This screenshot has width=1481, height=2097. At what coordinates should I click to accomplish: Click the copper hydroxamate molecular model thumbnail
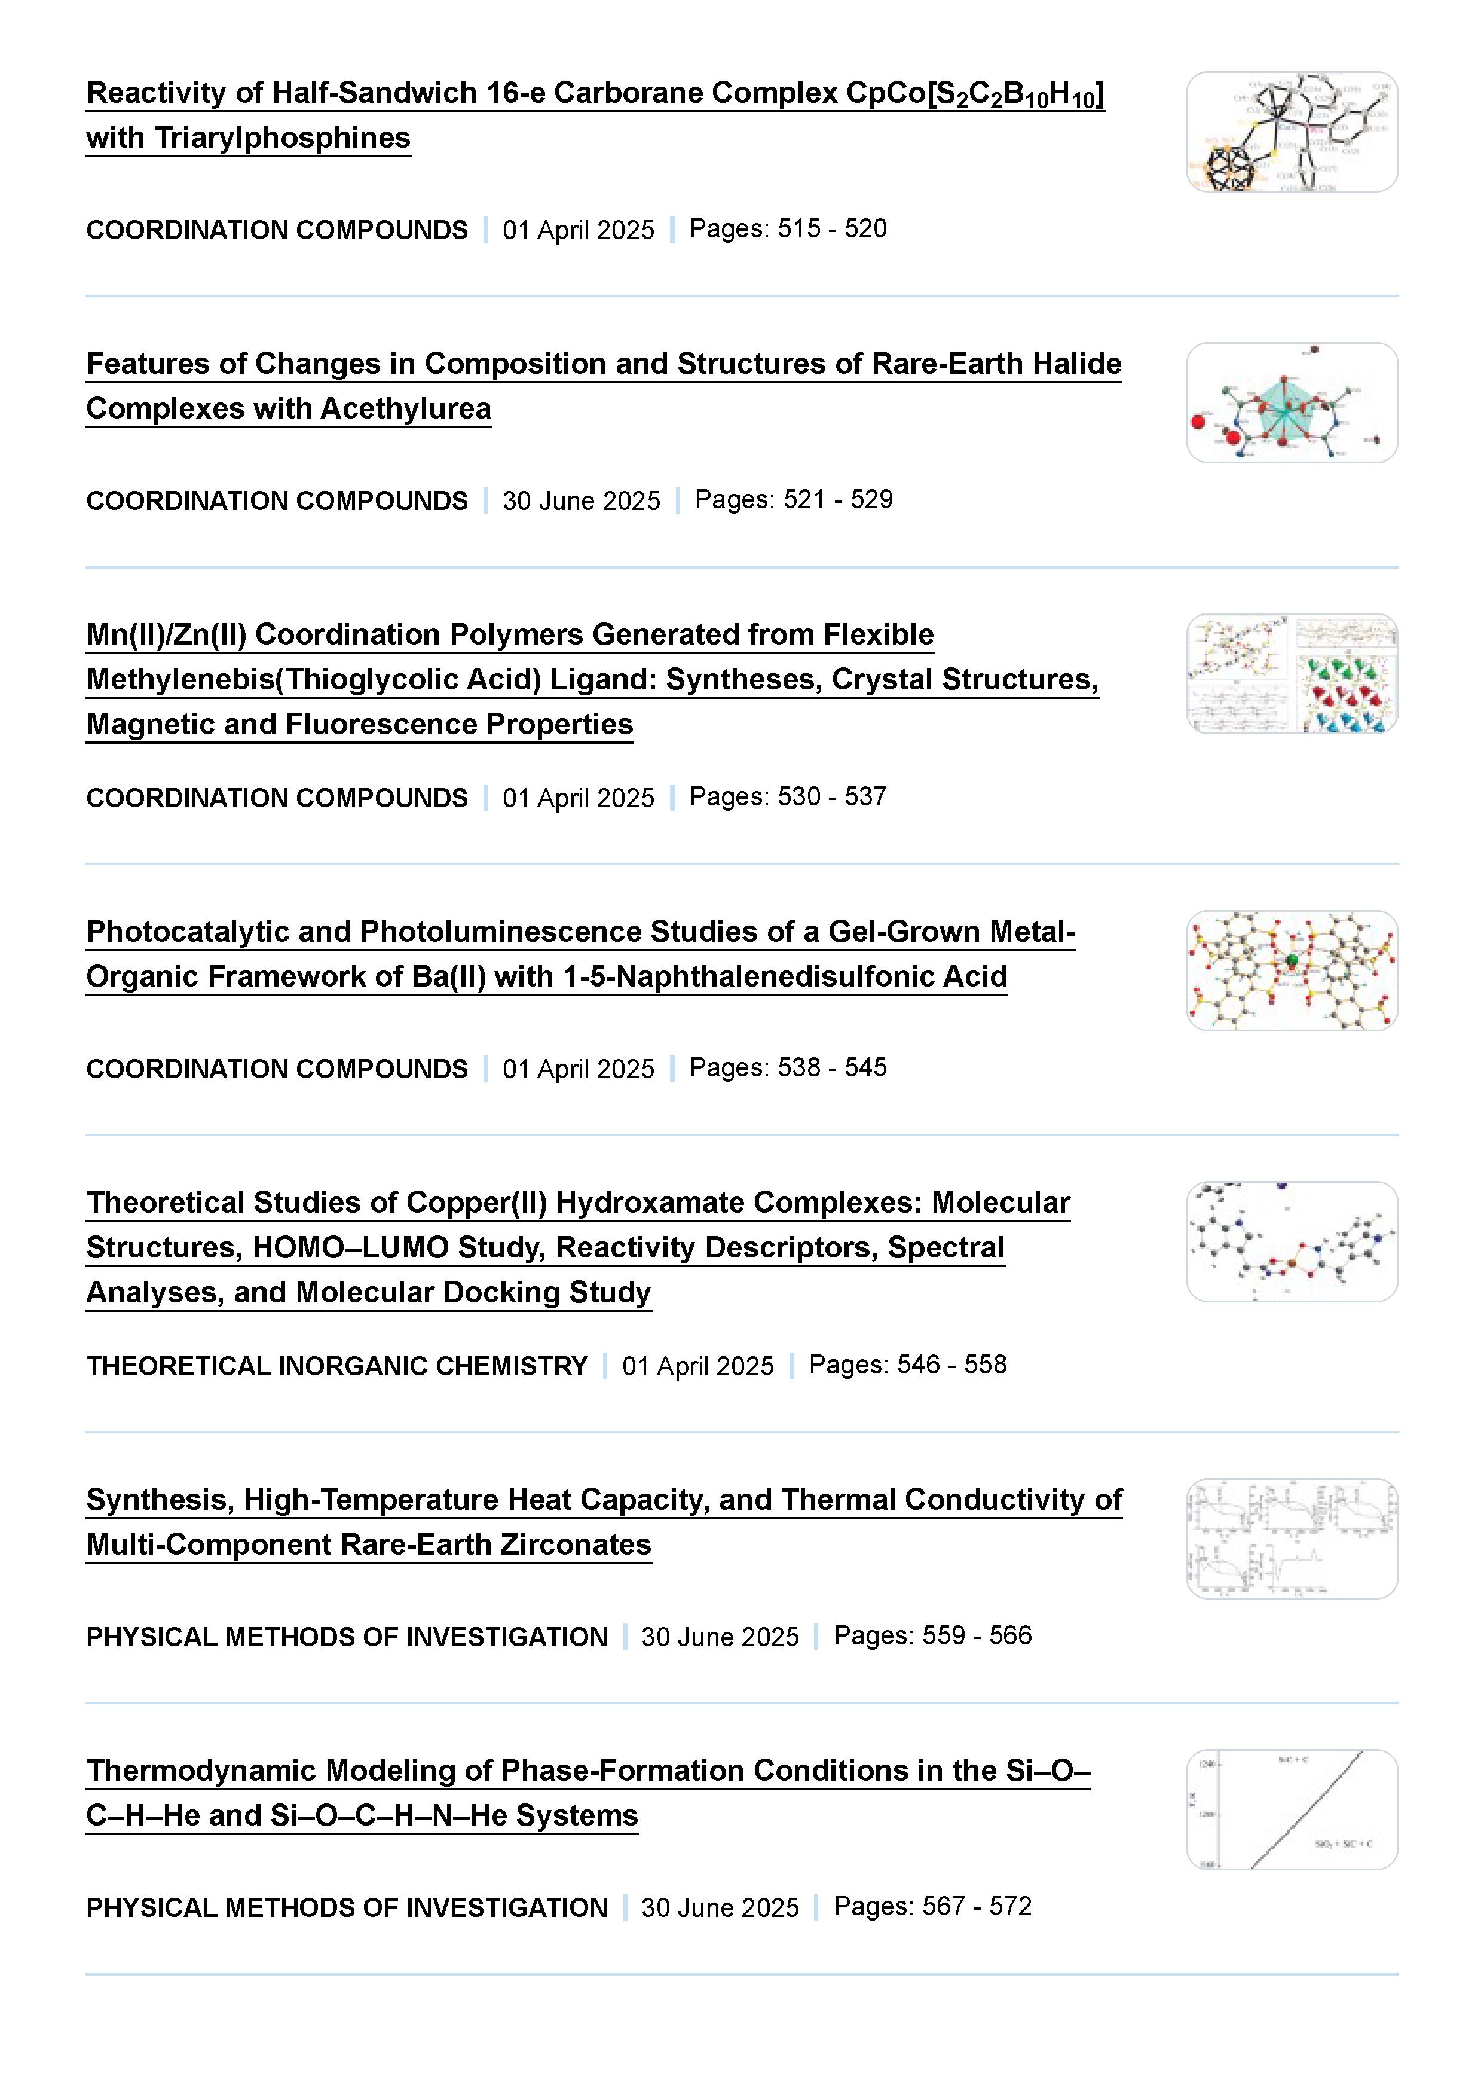(1291, 1242)
